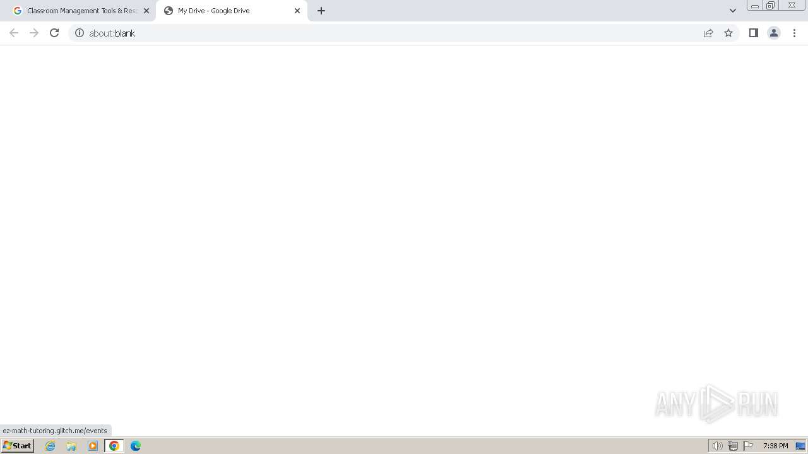
Task: Launch Microsoft Edge from taskbar
Action: [136, 446]
